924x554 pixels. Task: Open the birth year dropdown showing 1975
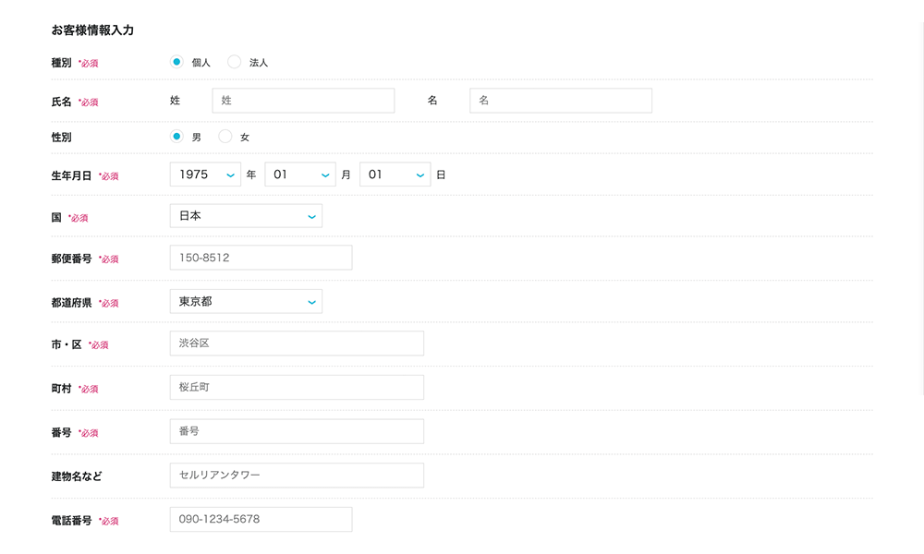[x=205, y=175]
